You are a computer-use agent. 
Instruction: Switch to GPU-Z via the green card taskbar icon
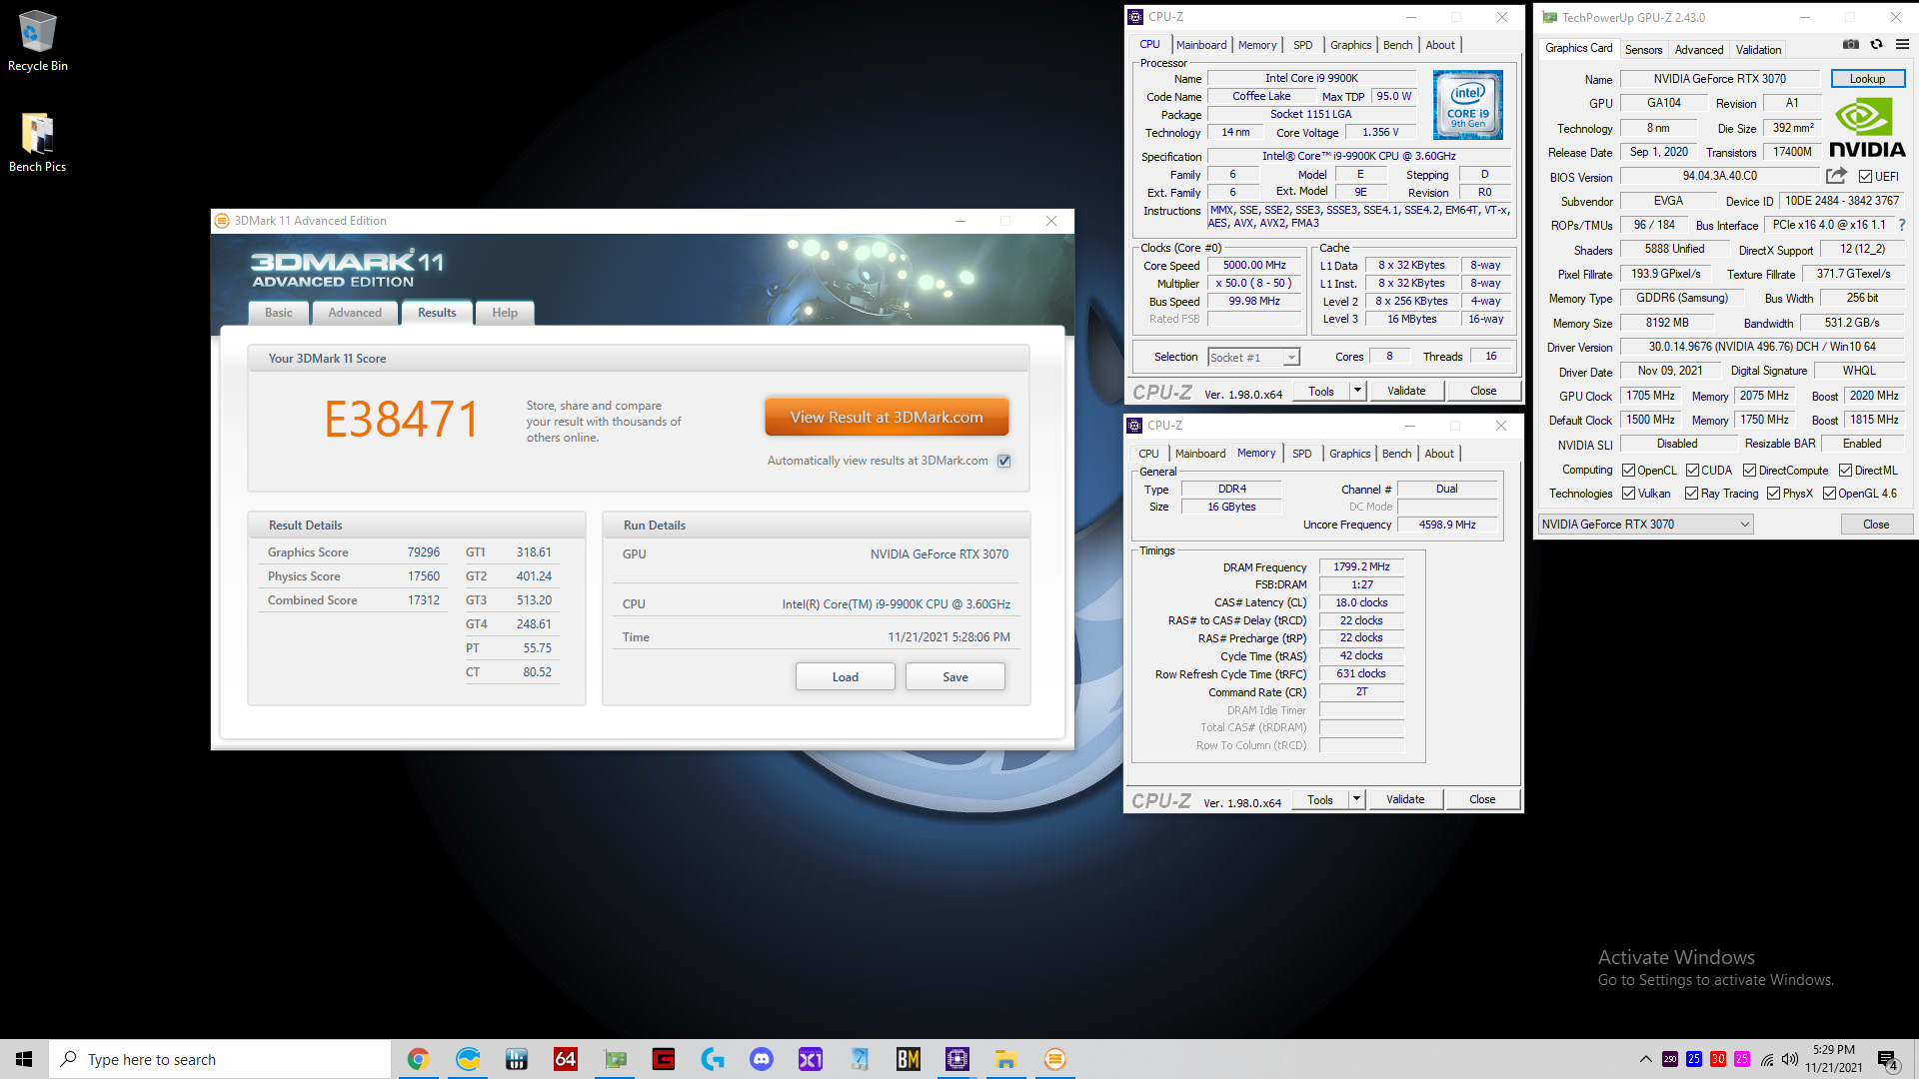(615, 1059)
